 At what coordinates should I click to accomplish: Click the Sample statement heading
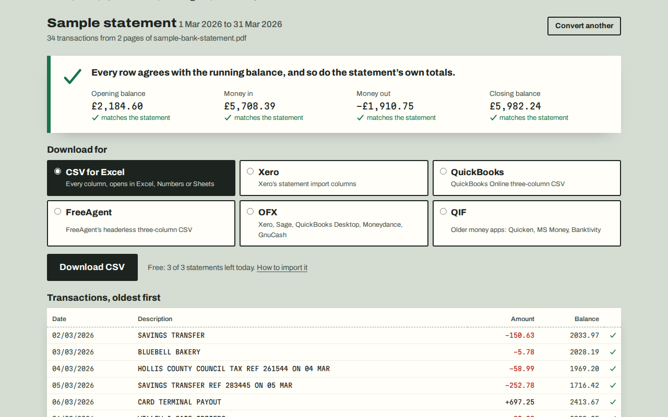pyautogui.click(x=112, y=23)
